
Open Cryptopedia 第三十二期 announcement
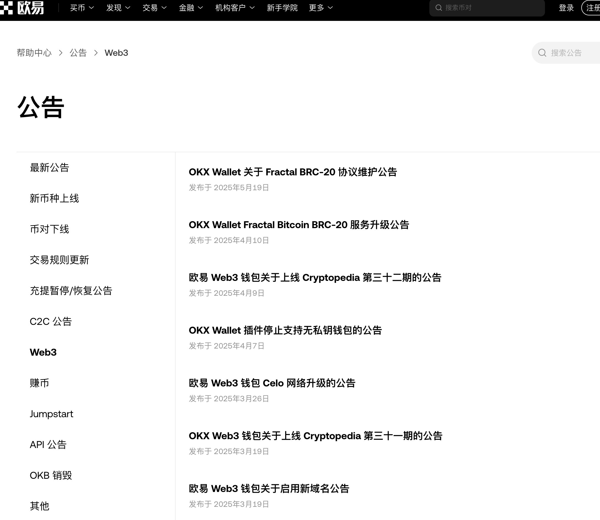click(315, 278)
